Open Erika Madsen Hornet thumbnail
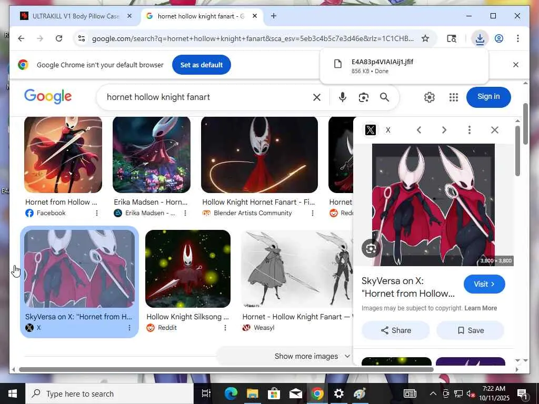This screenshot has width=539, height=404. [x=152, y=155]
